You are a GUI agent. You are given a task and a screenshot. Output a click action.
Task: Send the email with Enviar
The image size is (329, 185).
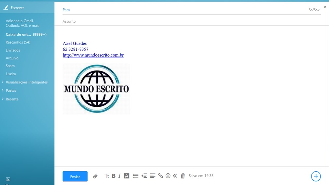tap(75, 177)
